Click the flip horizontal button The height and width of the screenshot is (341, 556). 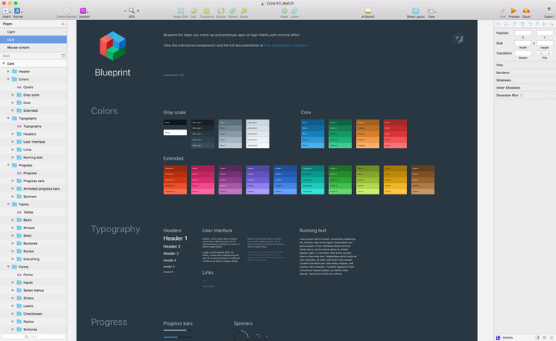pos(541,53)
